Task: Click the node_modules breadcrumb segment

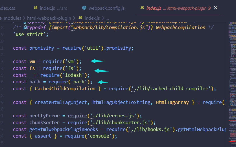Action: click(x=11, y=18)
